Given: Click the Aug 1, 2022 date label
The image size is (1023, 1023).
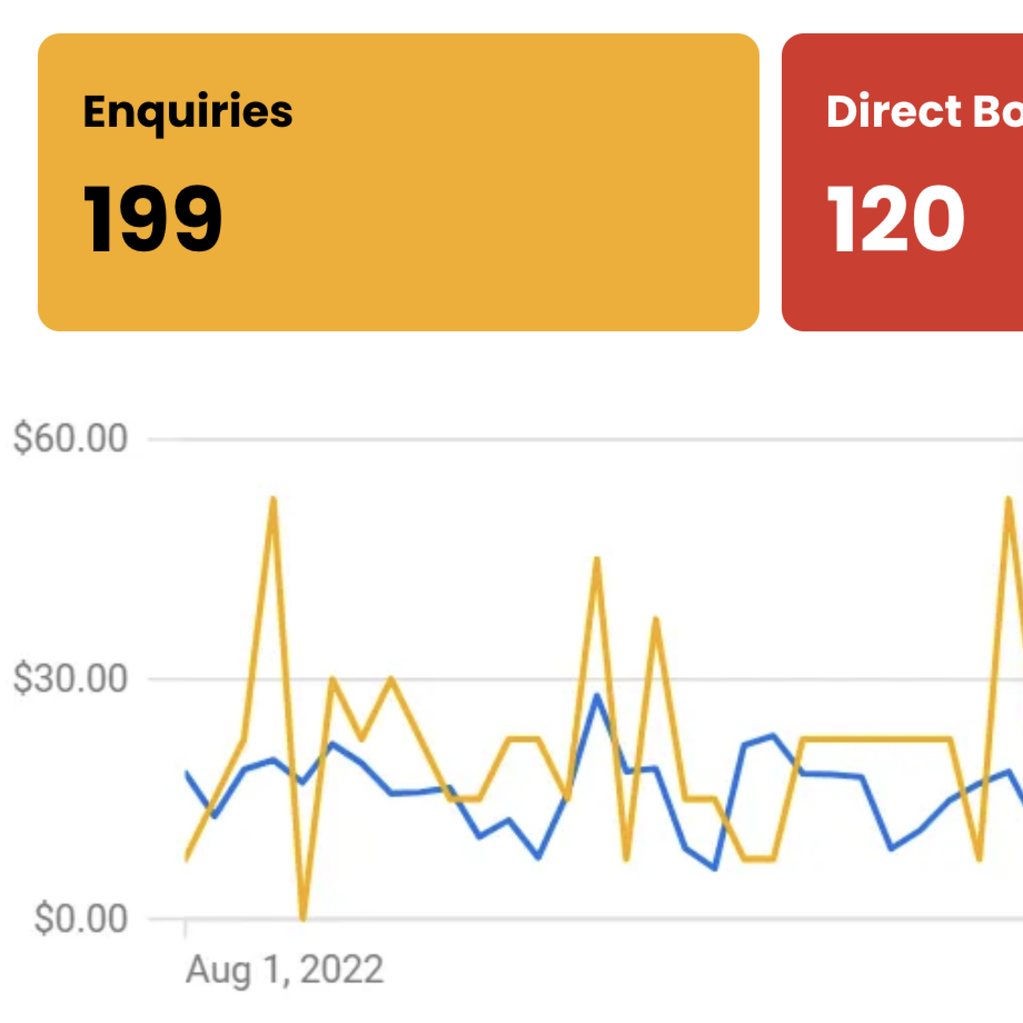Looking at the screenshot, I should 285,970.
